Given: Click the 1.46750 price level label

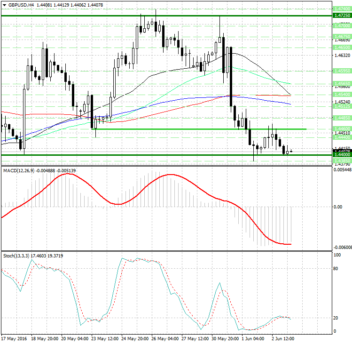Looking at the screenshot, I should tap(342, 36).
